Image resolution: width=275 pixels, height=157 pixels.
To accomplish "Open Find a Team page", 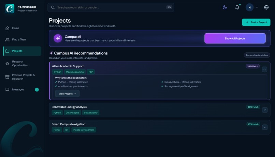I will tap(22, 40).
